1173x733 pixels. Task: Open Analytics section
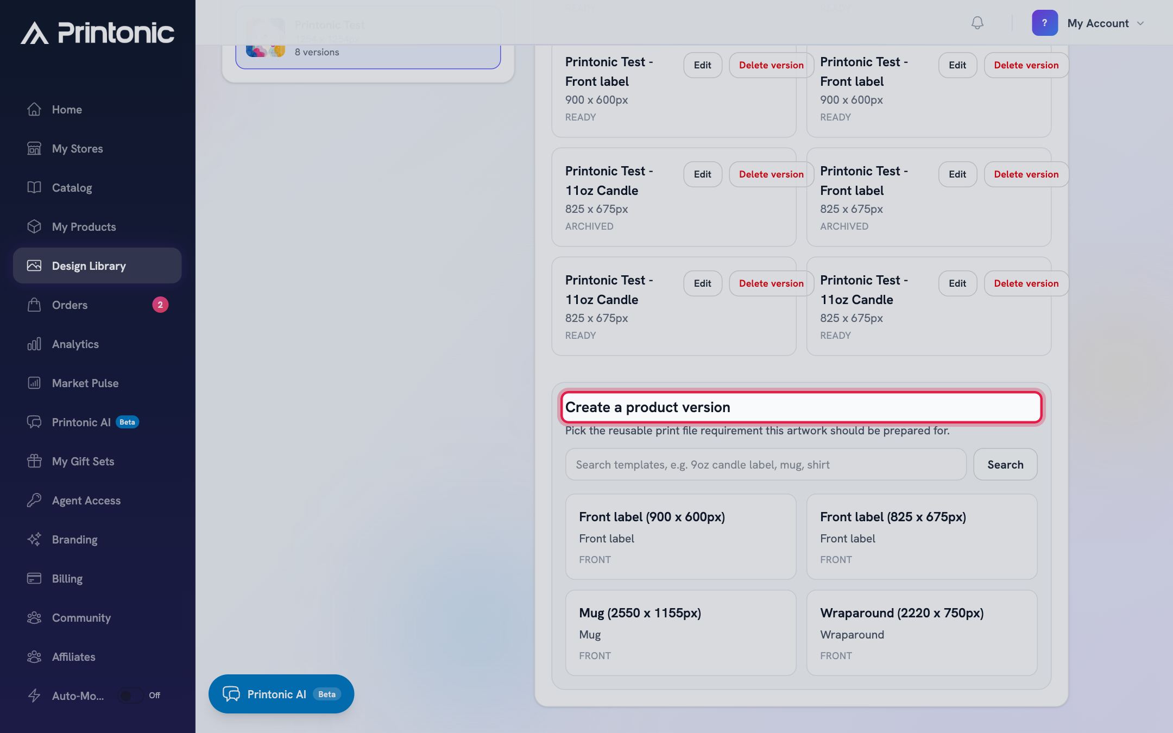(x=97, y=344)
